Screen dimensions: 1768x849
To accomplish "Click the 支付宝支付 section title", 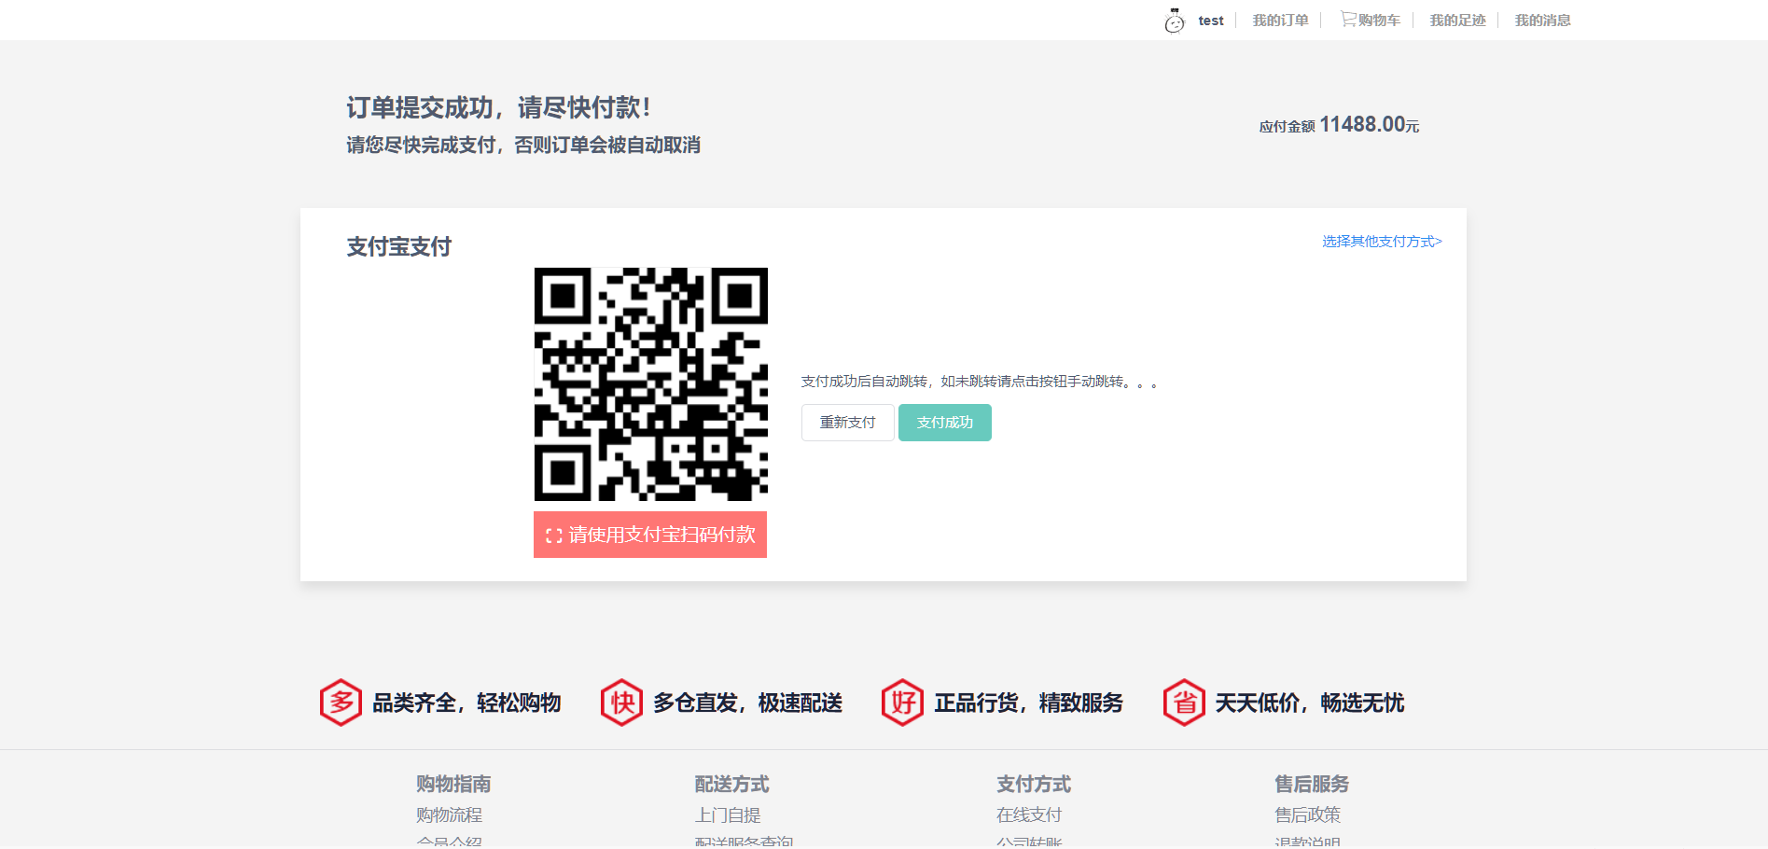I will 399,246.
